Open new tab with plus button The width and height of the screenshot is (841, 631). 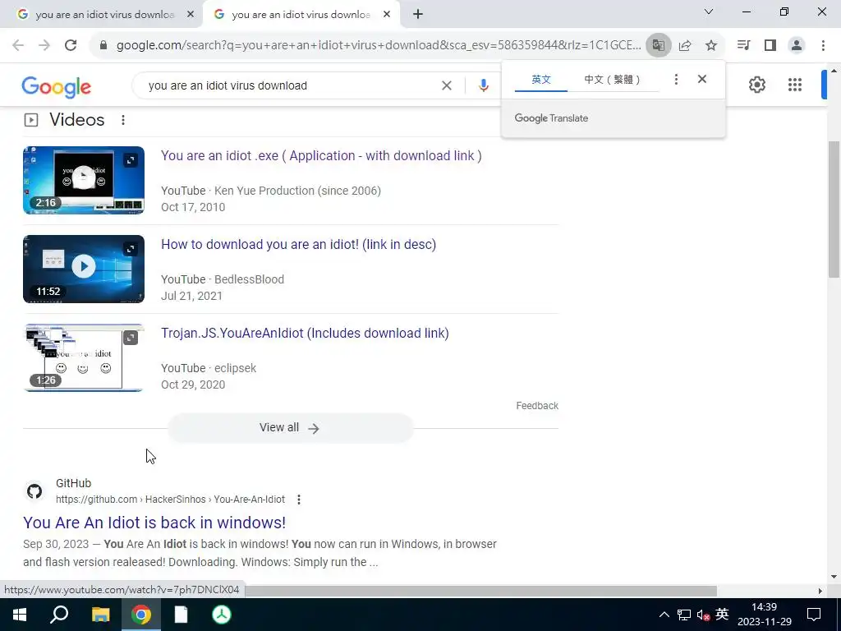pos(418,14)
